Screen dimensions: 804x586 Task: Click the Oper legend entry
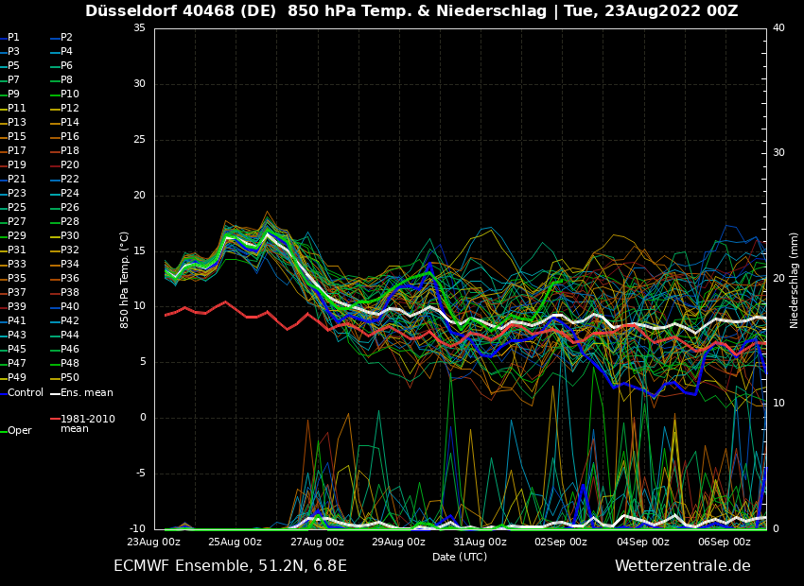click(19, 430)
